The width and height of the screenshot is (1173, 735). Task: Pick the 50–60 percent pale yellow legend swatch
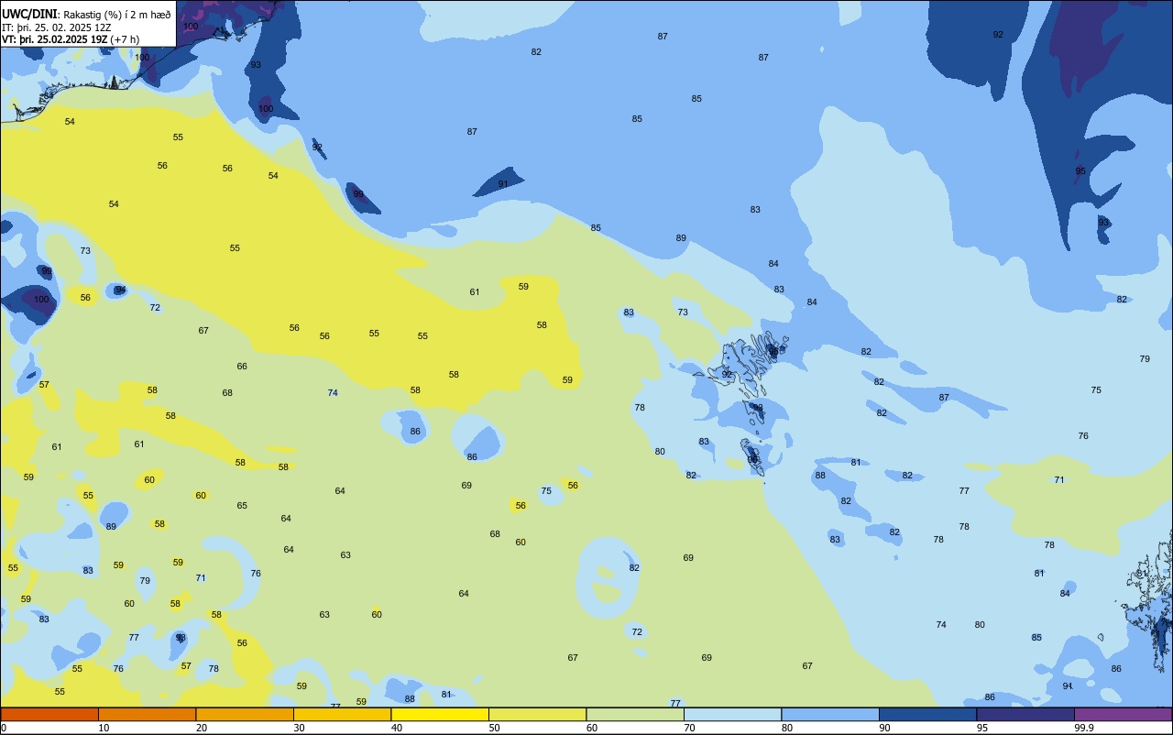pyautogui.click(x=537, y=714)
